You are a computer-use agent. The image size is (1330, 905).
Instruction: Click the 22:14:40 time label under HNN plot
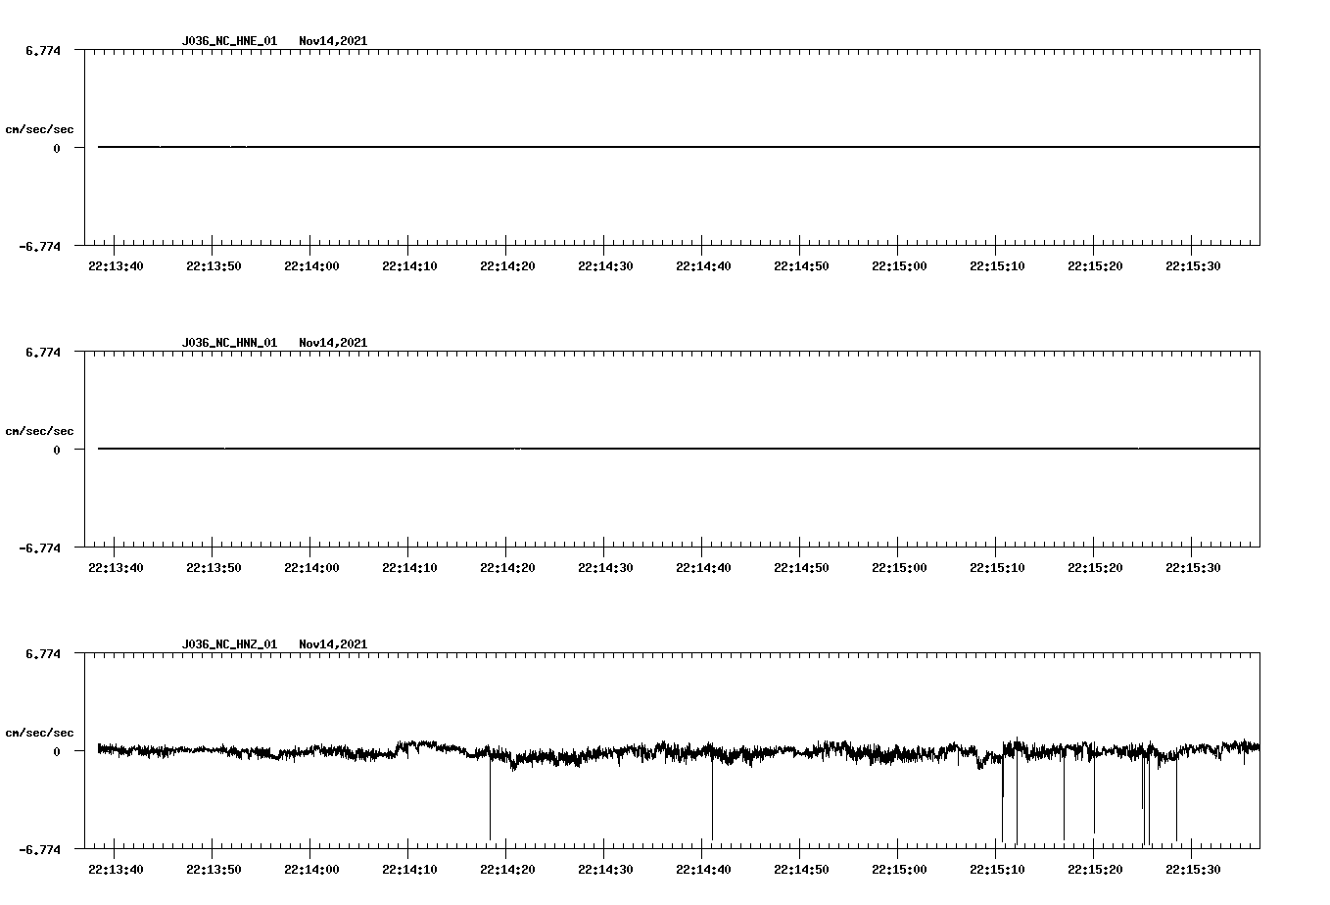tap(703, 568)
